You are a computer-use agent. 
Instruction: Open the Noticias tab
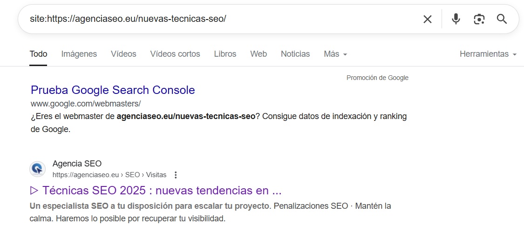(x=295, y=54)
